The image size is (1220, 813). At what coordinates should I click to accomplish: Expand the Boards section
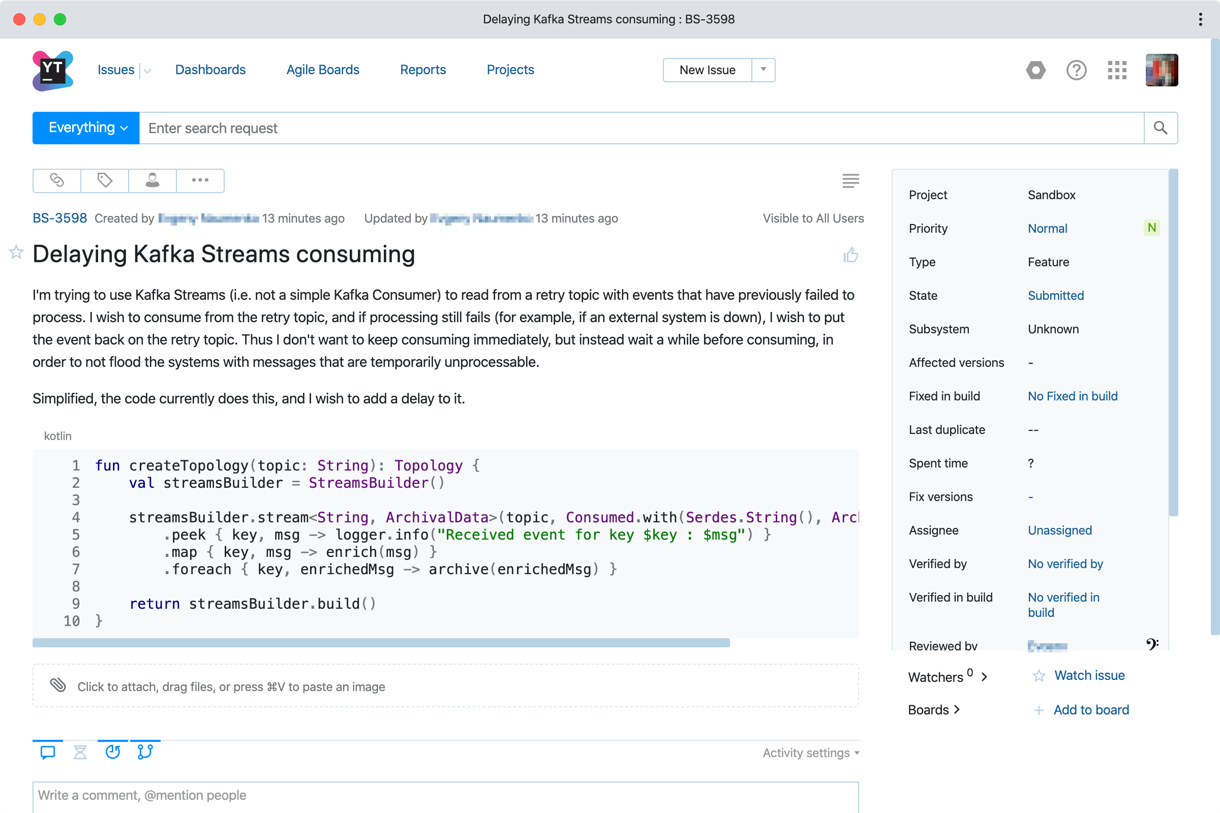click(934, 710)
